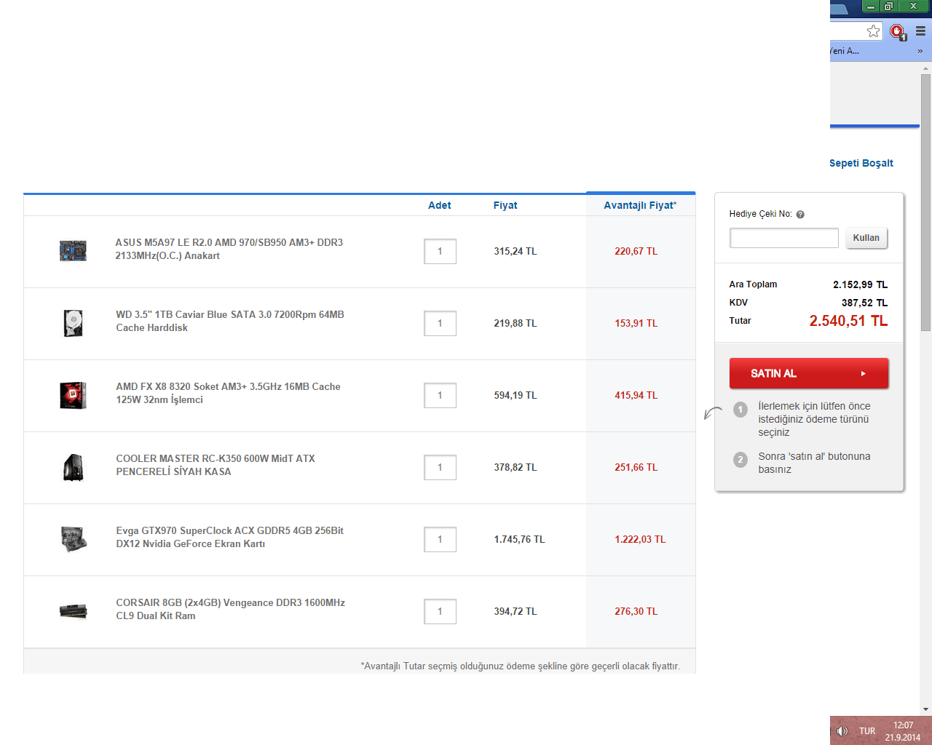Edit quantity field for AMD FX processor
Viewport: 932px width, 745px height.
(440, 395)
